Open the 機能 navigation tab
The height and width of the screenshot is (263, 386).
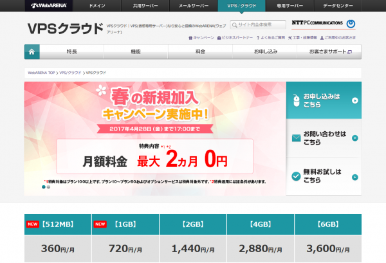click(136, 51)
